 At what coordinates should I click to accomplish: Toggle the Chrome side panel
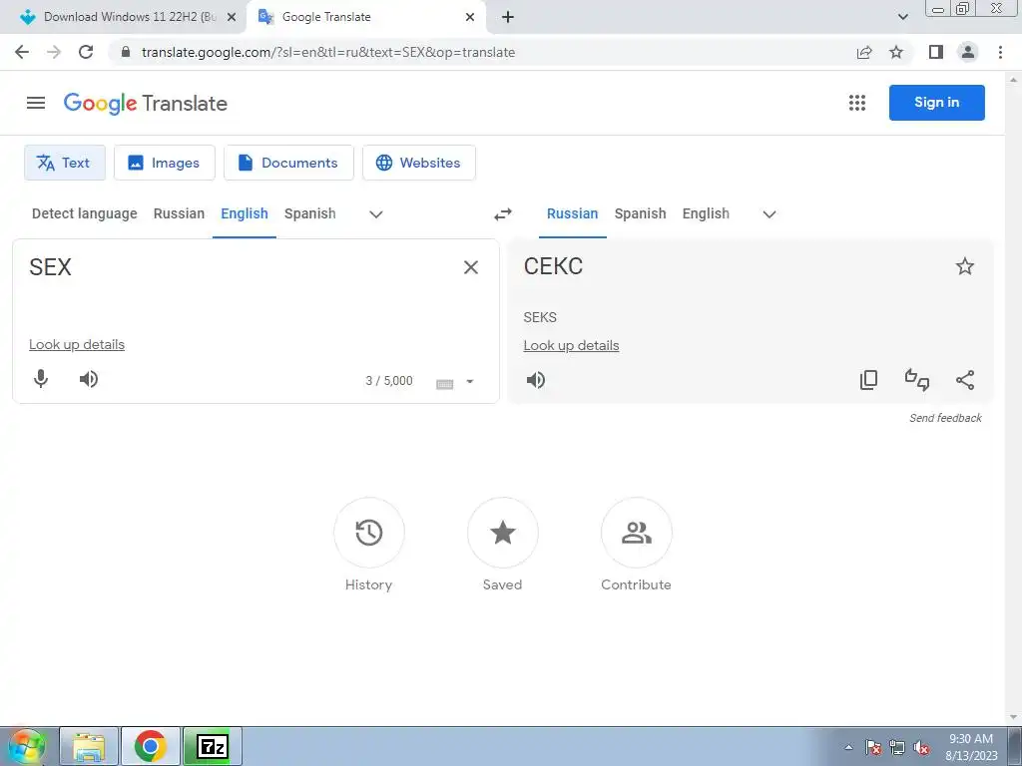[936, 52]
